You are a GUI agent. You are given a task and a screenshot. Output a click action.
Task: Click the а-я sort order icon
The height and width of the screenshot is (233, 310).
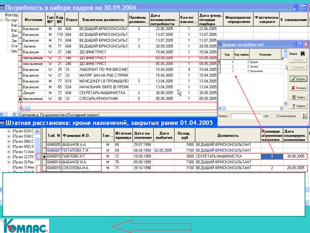pos(305,116)
